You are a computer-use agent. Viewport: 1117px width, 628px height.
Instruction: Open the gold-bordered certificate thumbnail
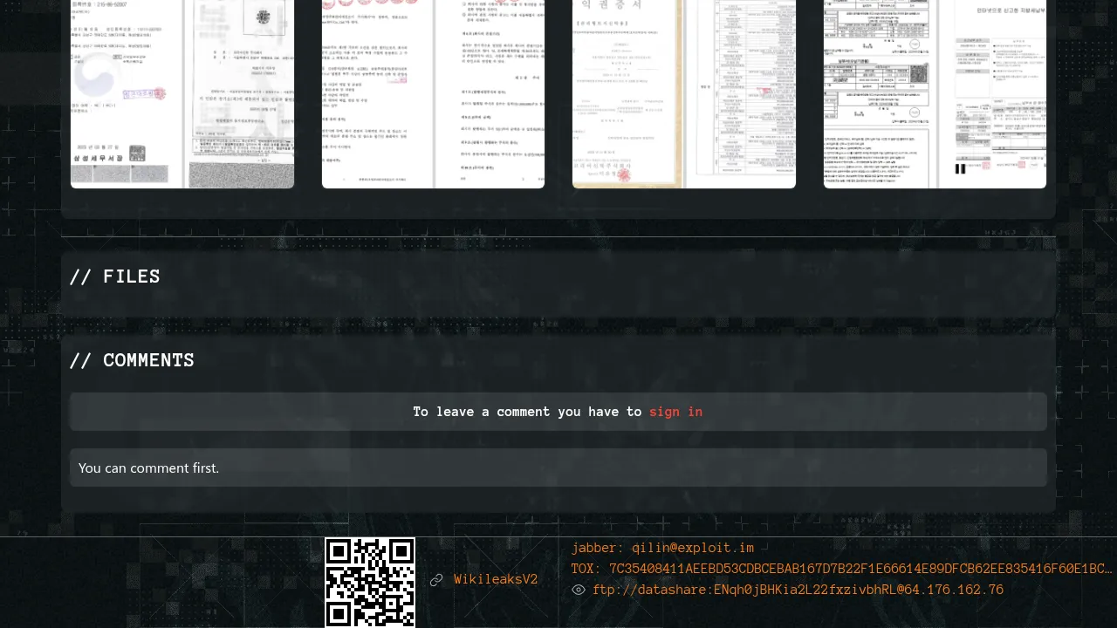tap(628, 96)
